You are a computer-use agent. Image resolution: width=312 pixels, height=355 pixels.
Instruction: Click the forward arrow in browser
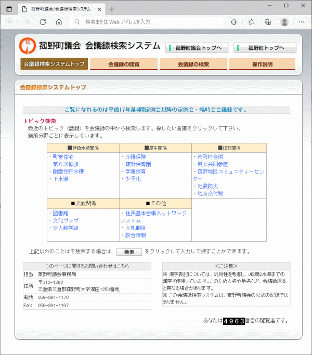(27, 22)
